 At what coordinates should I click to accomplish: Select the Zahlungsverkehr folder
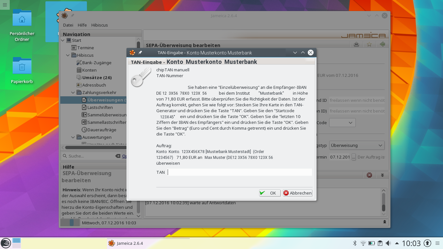pos(99,92)
